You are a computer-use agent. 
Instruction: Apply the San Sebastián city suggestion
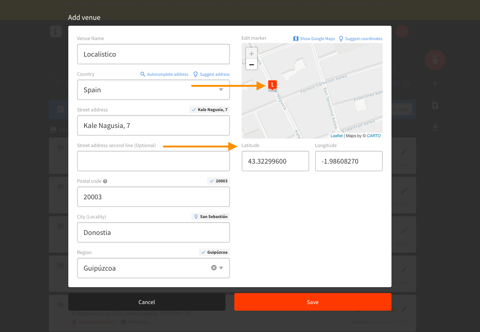pos(210,217)
